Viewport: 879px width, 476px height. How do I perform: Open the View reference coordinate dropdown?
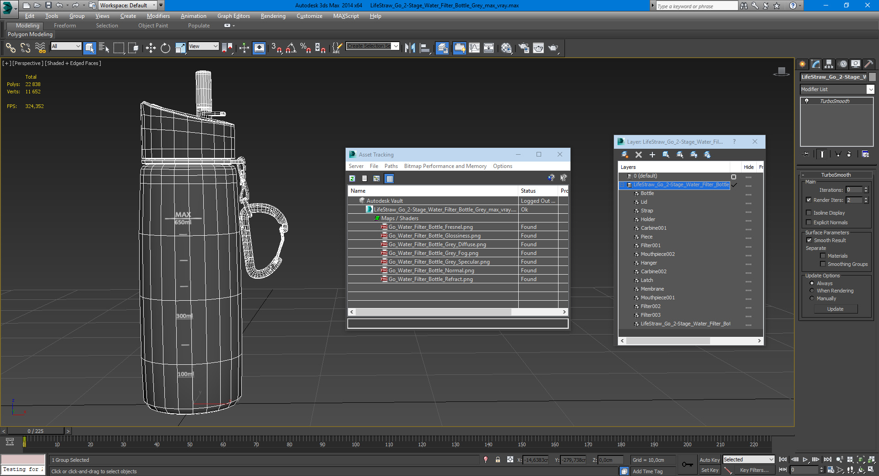(203, 46)
